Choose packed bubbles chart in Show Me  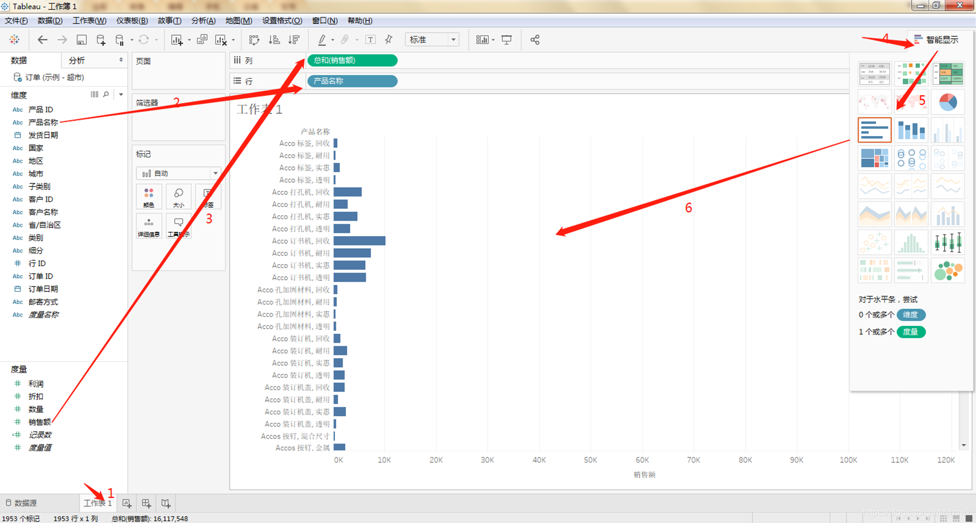click(948, 270)
